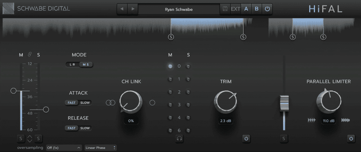Click the PARALLEL LIMITER knob

329,102
